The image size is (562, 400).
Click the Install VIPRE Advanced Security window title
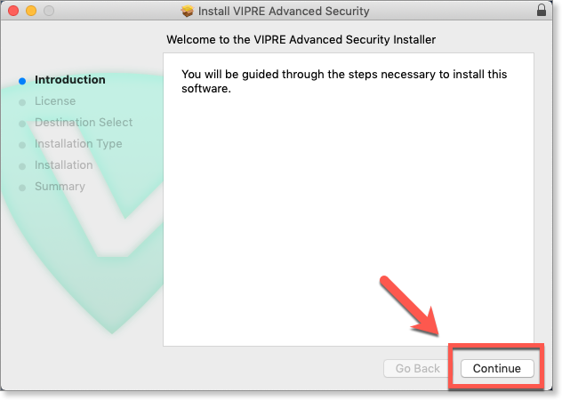(283, 12)
